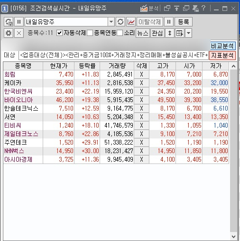Sort by the 현재가 column header
Screen dimensions: 240x241
click(58, 66)
